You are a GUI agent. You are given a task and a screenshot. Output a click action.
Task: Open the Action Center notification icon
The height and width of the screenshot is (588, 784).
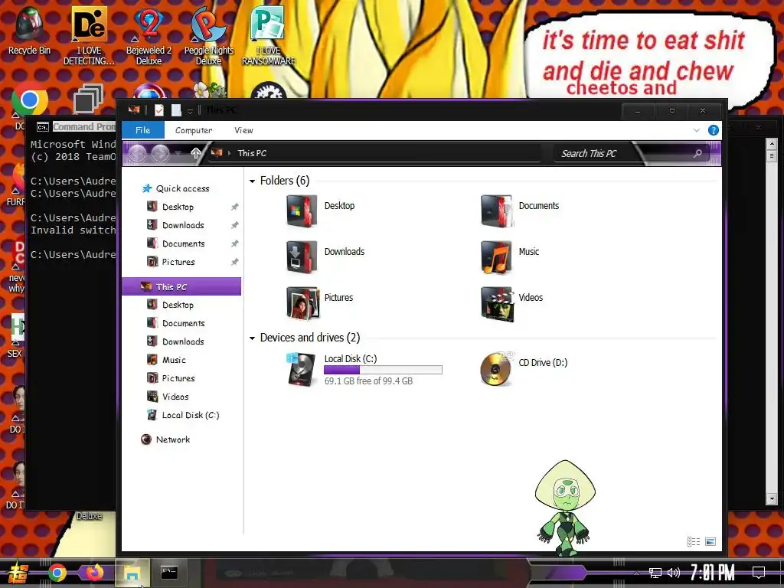click(x=759, y=572)
